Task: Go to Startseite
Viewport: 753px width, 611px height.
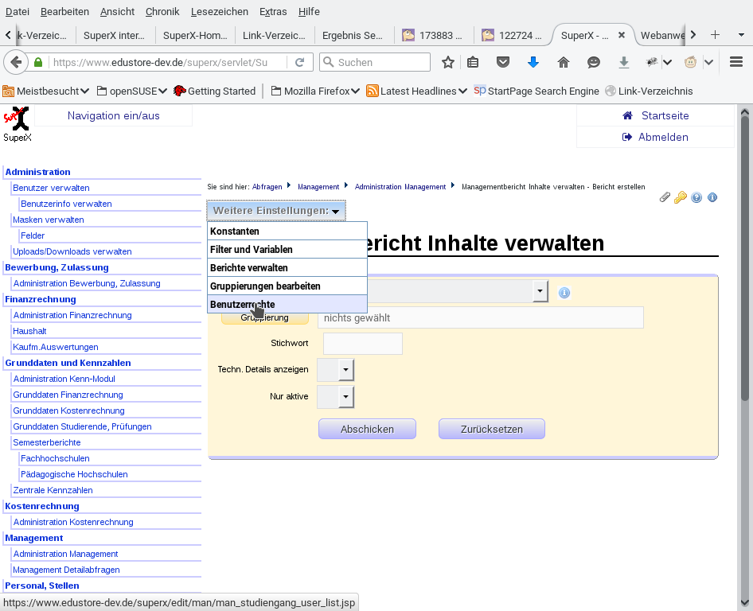Action: coord(656,115)
